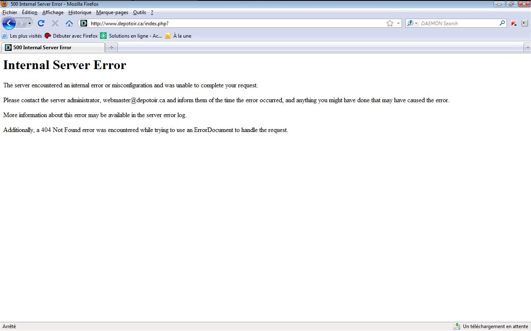Open the DAEMON search engine selector
Image resolution: width=531 pixels, height=331 pixels.
[412, 23]
